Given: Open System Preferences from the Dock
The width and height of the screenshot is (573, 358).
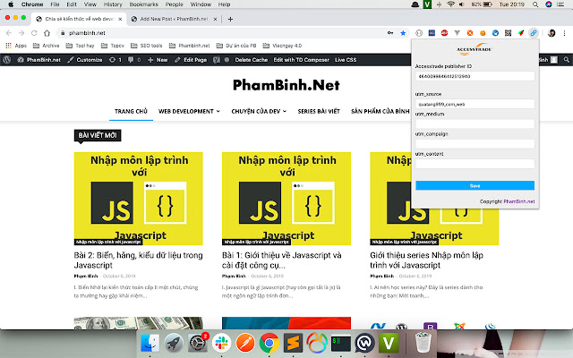Looking at the screenshot, I should 198,343.
